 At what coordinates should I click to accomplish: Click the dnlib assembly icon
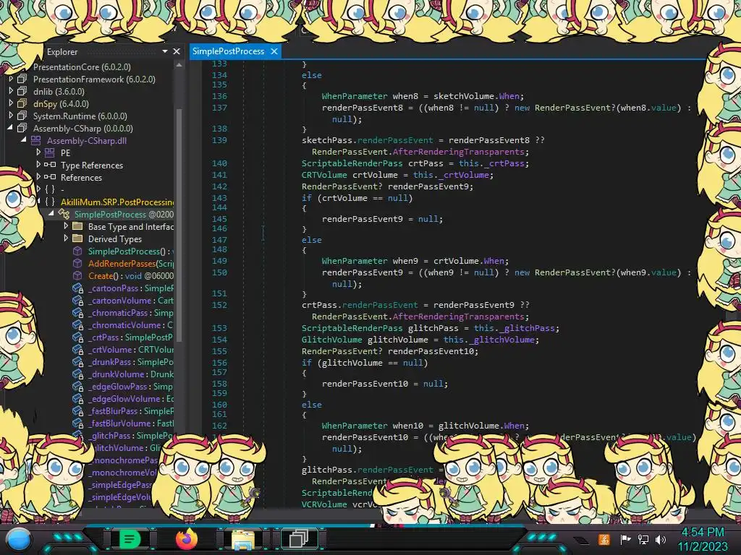[22, 91]
